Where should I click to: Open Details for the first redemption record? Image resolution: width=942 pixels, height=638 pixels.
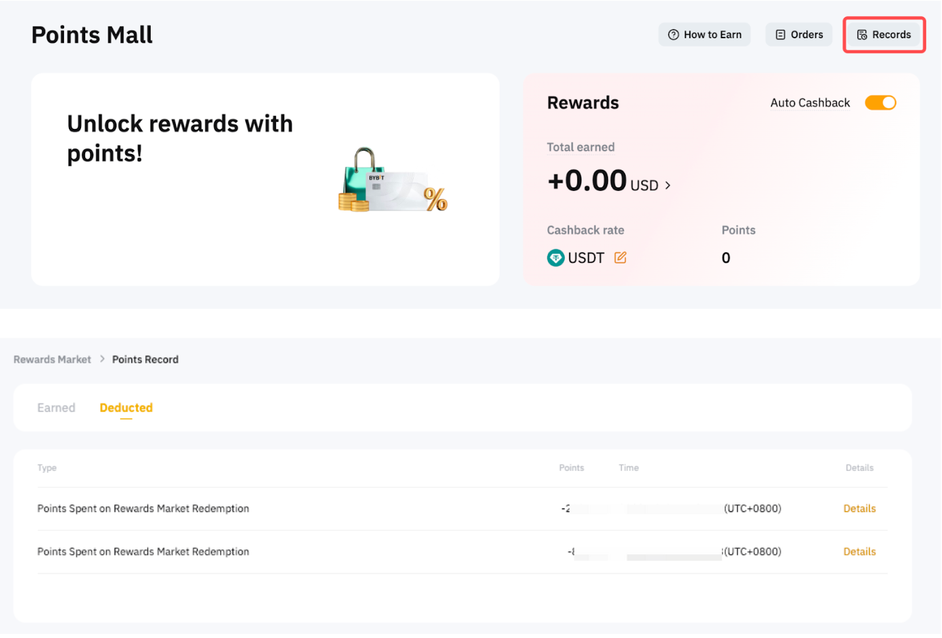coord(860,508)
